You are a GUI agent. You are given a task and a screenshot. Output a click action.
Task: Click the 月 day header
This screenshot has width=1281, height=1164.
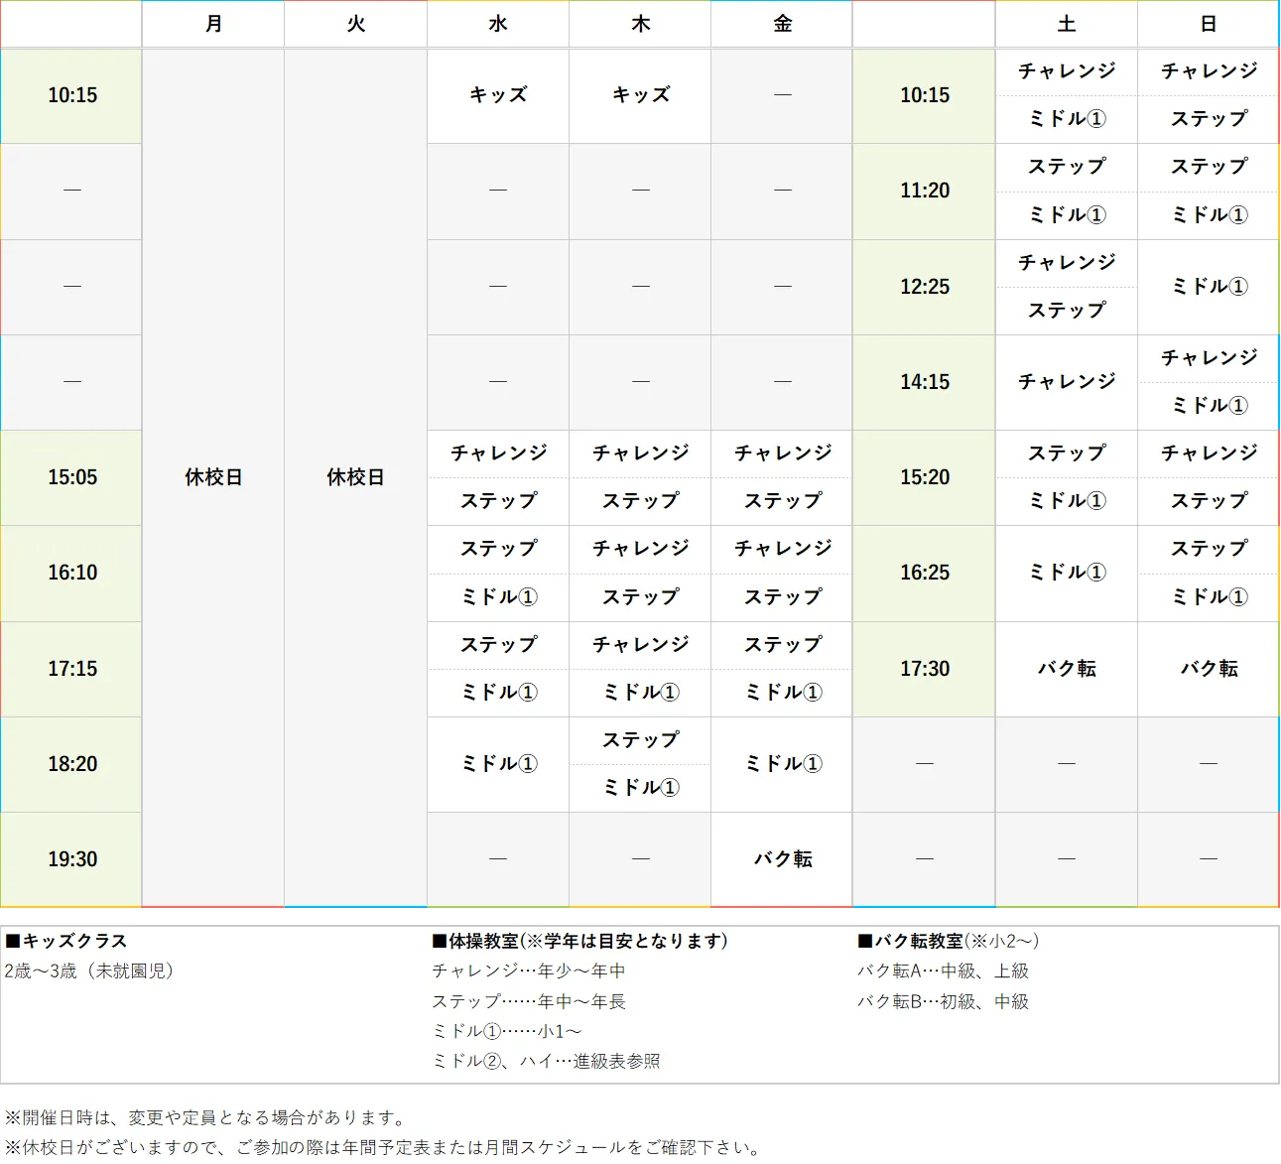pos(212,24)
